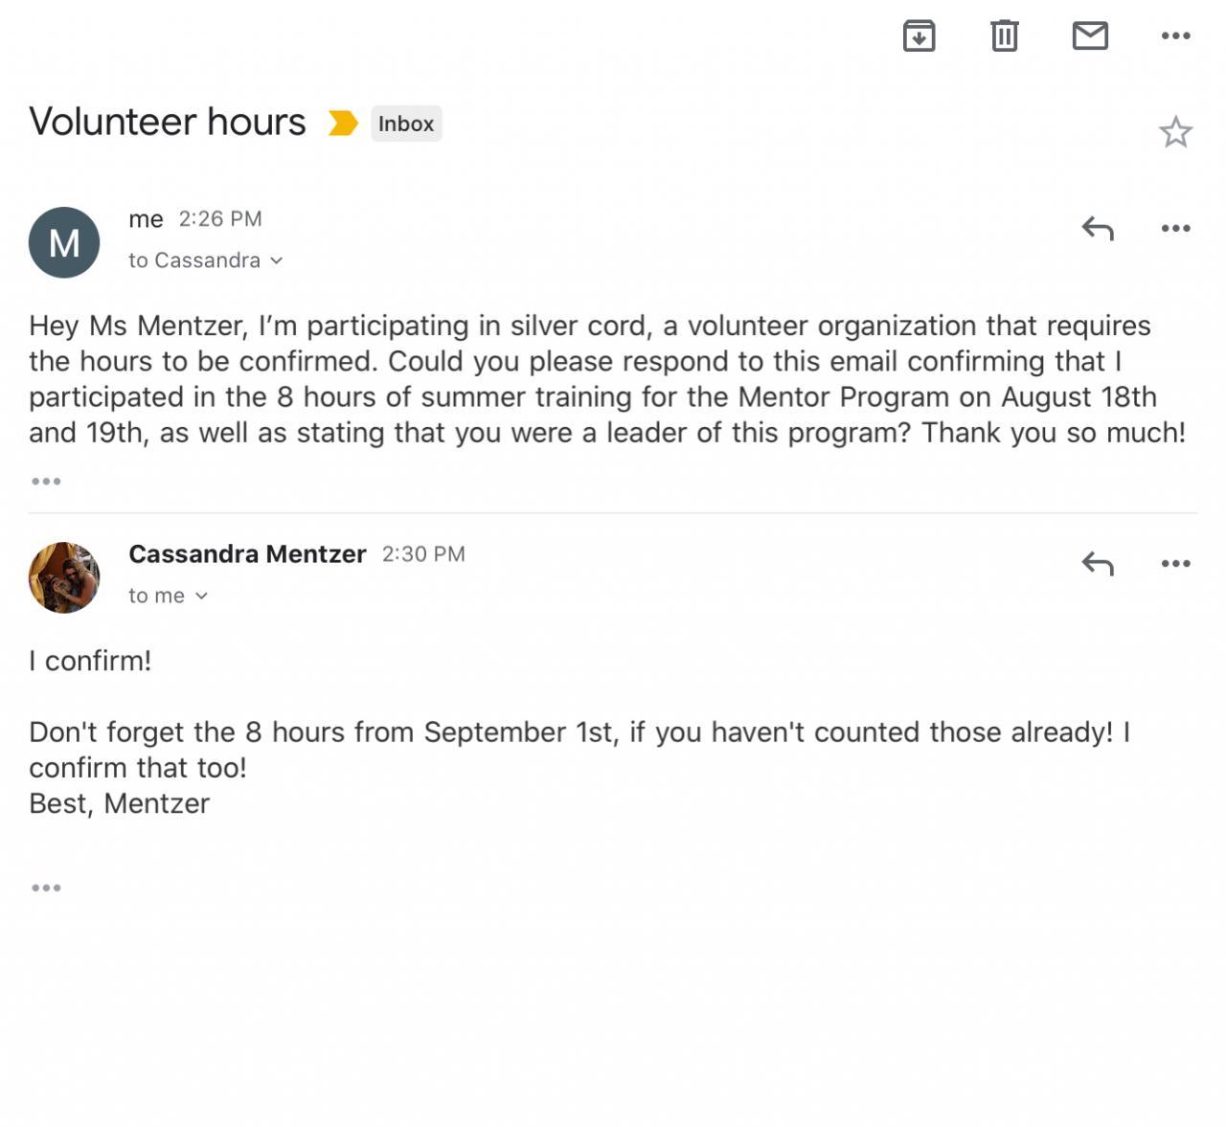
Task: Delete the email thread with trash icon
Action: (x=1004, y=36)
